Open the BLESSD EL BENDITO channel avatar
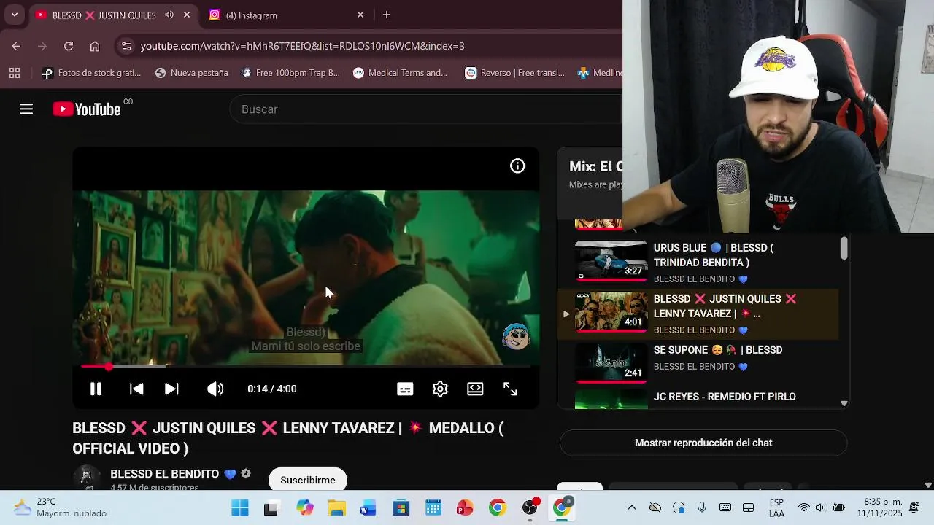This screenshot has width=934, height=525. pyautogui.click(x=87, y=477)
